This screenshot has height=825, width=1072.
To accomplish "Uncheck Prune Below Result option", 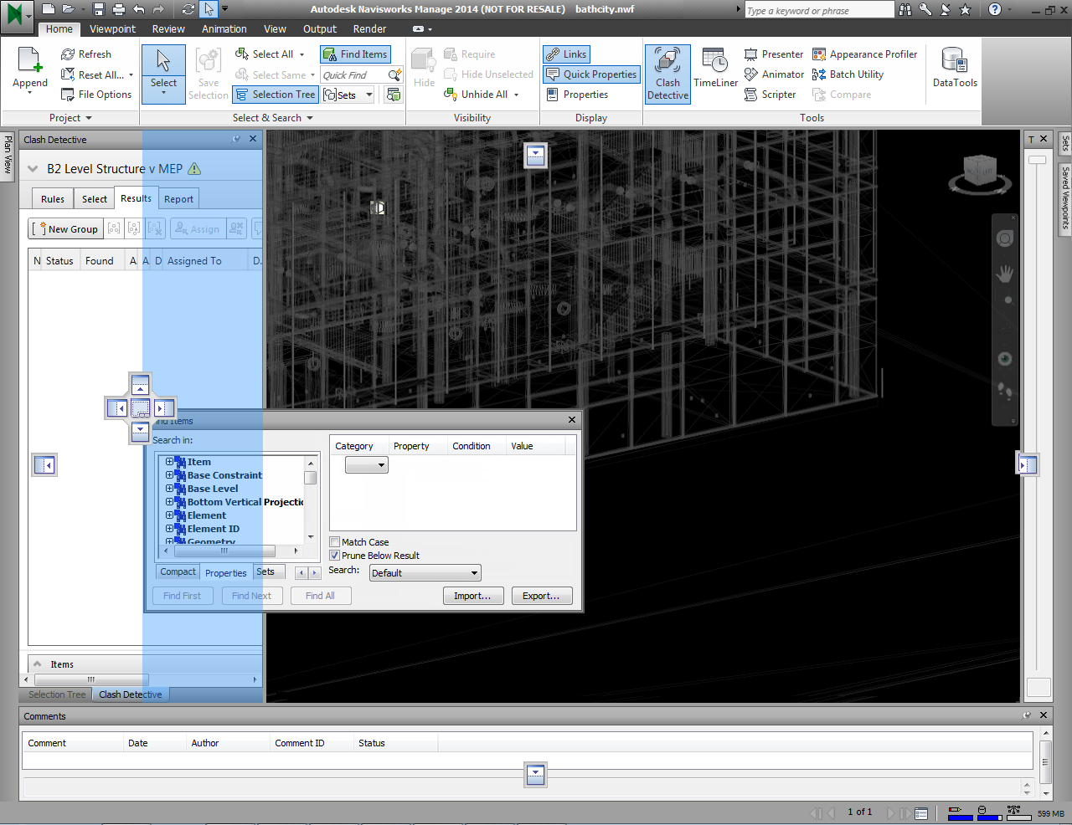I will [x=335, y=556].
